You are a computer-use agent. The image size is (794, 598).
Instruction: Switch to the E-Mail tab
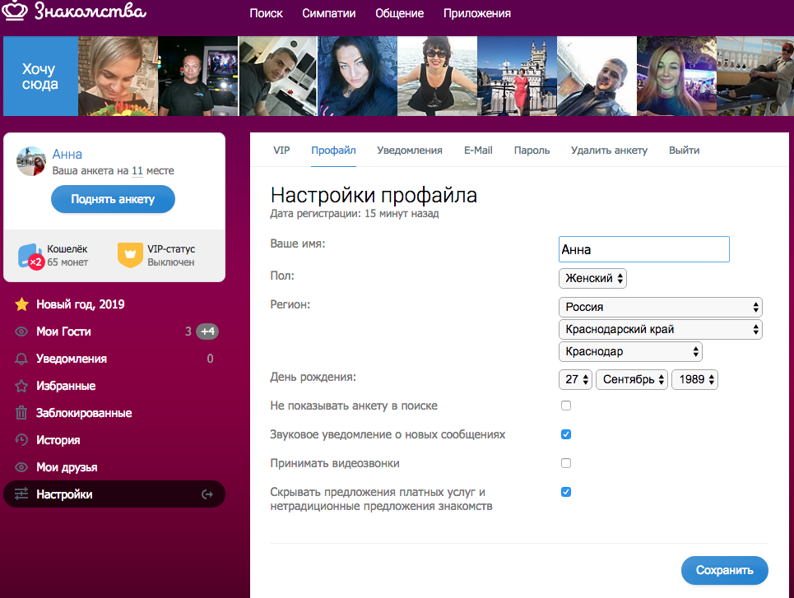tap(478, 151)
